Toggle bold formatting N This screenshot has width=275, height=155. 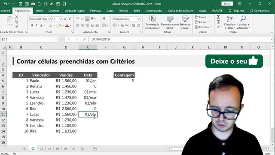(x=32, y=25)
